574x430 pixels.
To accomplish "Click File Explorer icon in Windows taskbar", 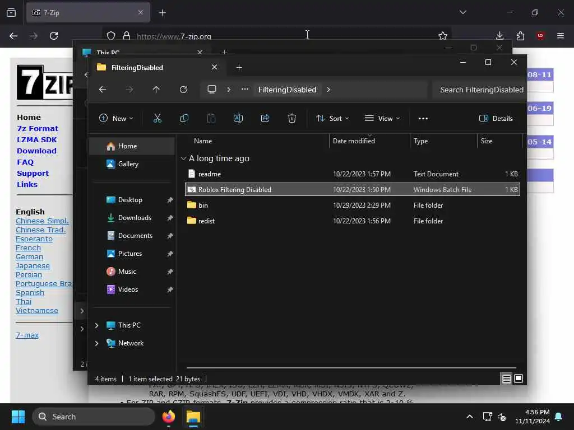I will point(193,417).
